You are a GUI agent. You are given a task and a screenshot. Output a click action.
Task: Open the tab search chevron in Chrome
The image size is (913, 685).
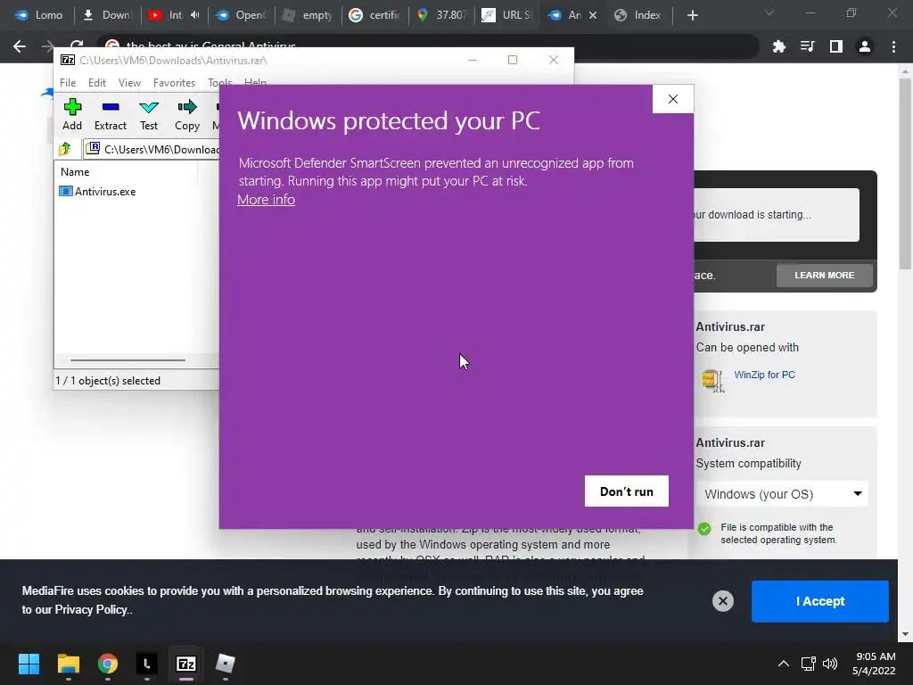click(769, 12)
